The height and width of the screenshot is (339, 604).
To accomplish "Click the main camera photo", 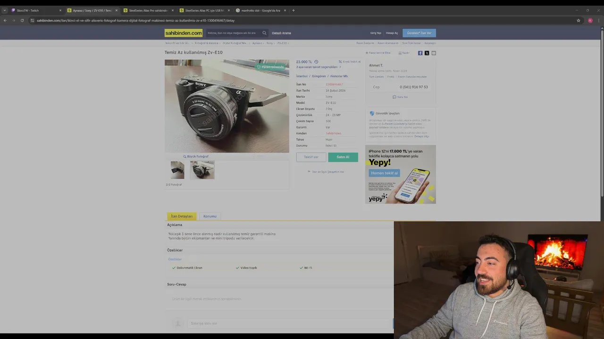I will pyautogui.click(x=227, y=106).
